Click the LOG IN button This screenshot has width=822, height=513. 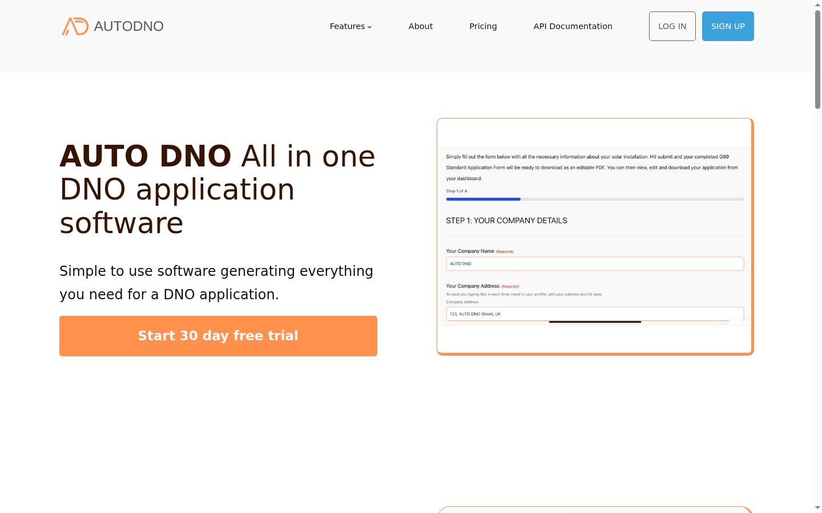pos(672,26)
